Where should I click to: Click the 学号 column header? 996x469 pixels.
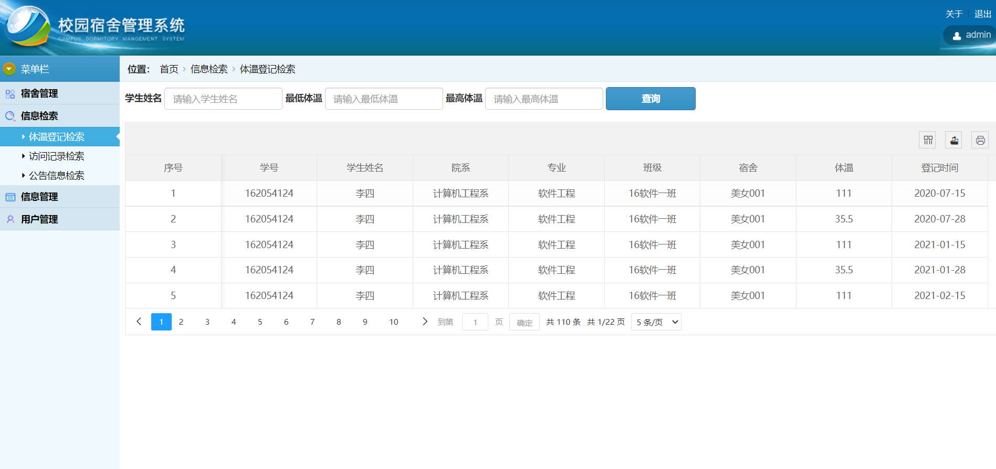coord(269,168)
